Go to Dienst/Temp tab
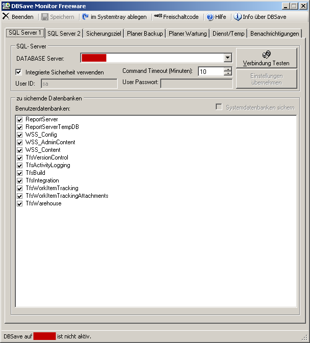Screen dimensions: 310x343 click(x=228, y=34)
